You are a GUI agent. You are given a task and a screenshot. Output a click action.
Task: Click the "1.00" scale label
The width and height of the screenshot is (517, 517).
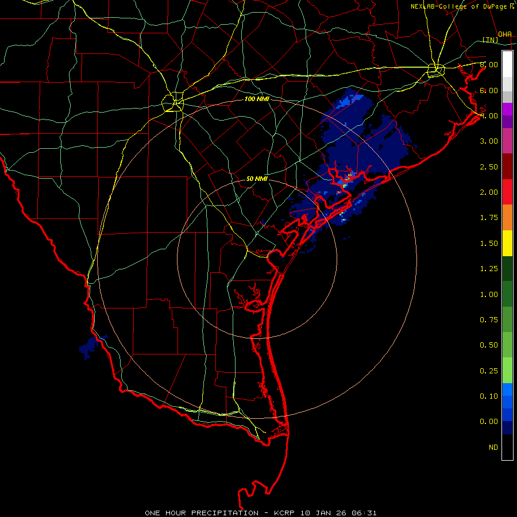click(489, 295)
